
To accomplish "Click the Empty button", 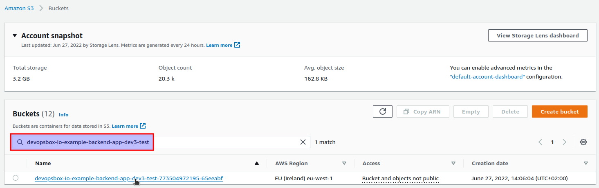I will 471,111.
